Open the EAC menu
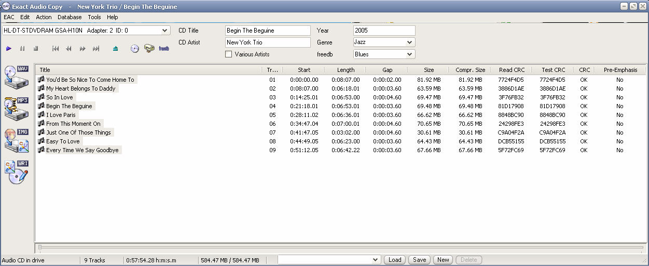This screenshot has height=266, width=649. 9,17
